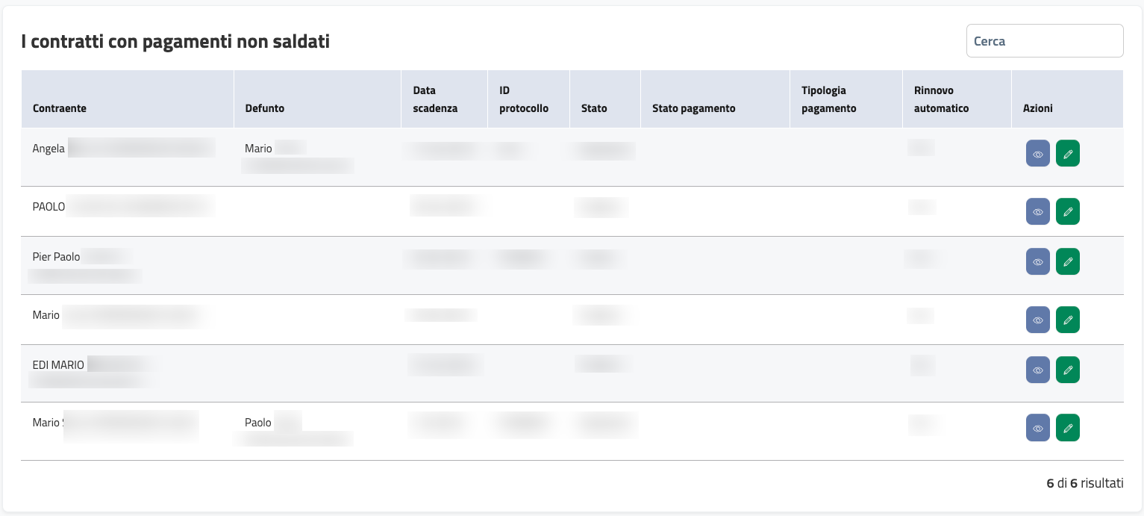Click the ID protocollo column header
Image resolution: width=1144 pixels, height=516 pixels.
click(x=524, y=99)
